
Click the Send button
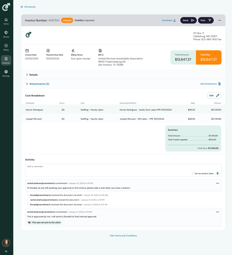click(188, 20)
